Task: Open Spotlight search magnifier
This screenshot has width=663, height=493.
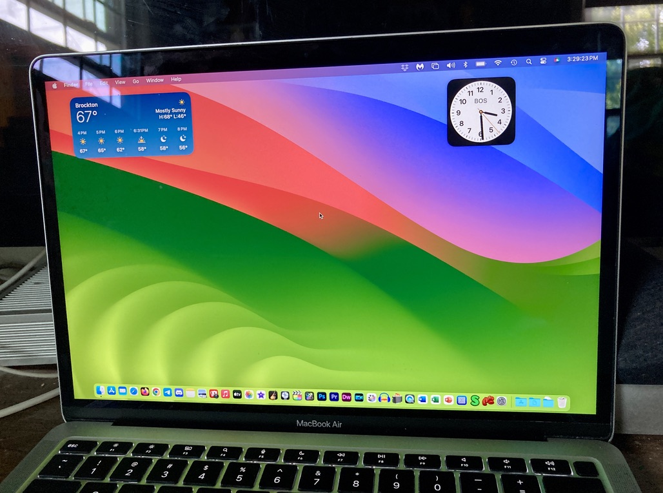Action: 529,62
